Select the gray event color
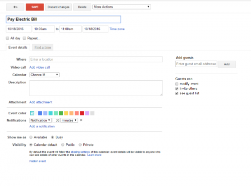Screen dimensions: 251x186 point(92,113)
